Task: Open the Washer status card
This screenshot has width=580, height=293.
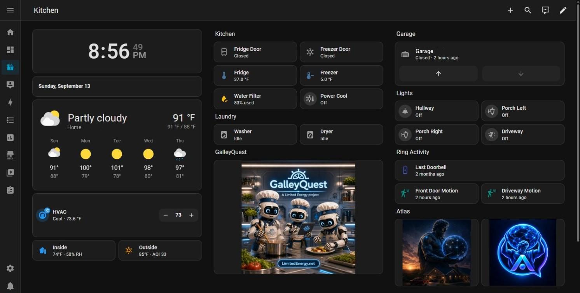Action: coord(255,135)
